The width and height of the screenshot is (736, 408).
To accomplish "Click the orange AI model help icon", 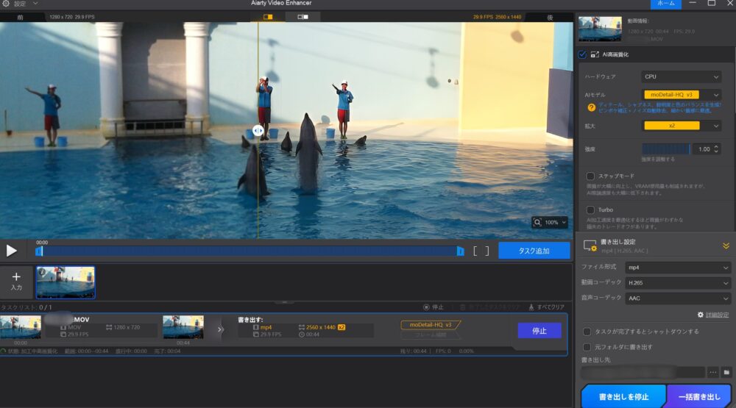I will pos(591,107).
